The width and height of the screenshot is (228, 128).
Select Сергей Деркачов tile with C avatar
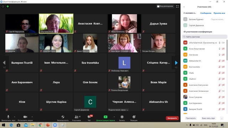click(90, 102)
